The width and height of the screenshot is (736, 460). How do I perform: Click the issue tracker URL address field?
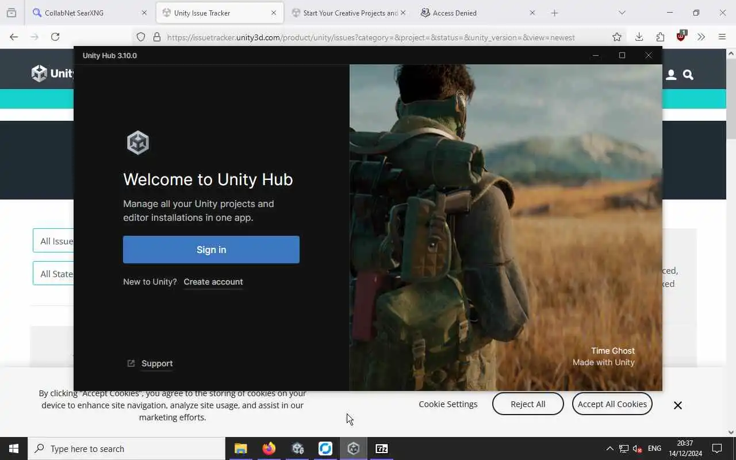pos(371,37)
